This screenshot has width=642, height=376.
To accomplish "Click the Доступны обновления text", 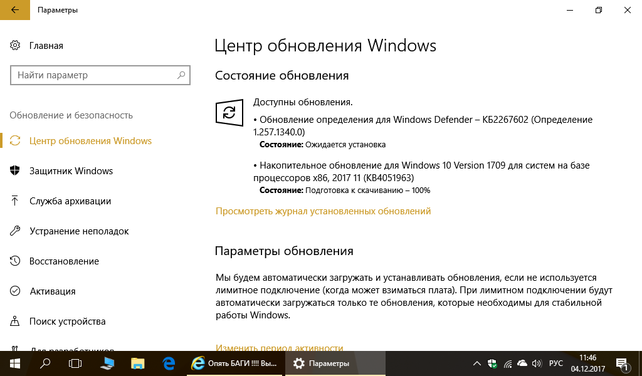I will (303, 102).
